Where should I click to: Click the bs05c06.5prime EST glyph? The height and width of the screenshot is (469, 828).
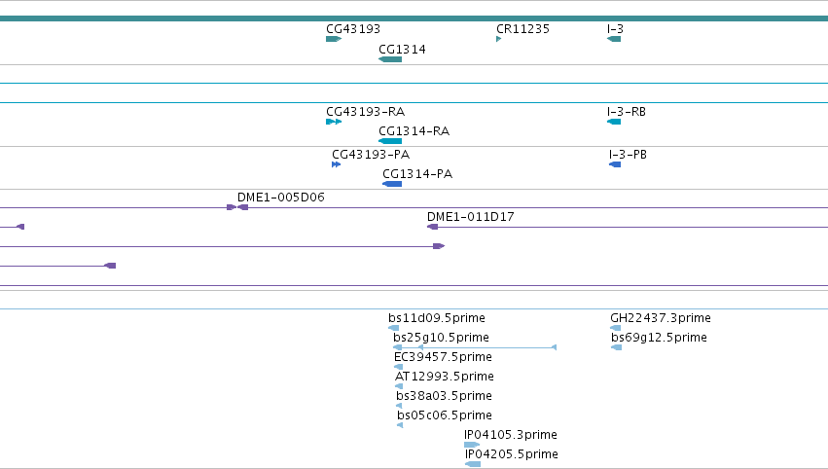(400, 425)
